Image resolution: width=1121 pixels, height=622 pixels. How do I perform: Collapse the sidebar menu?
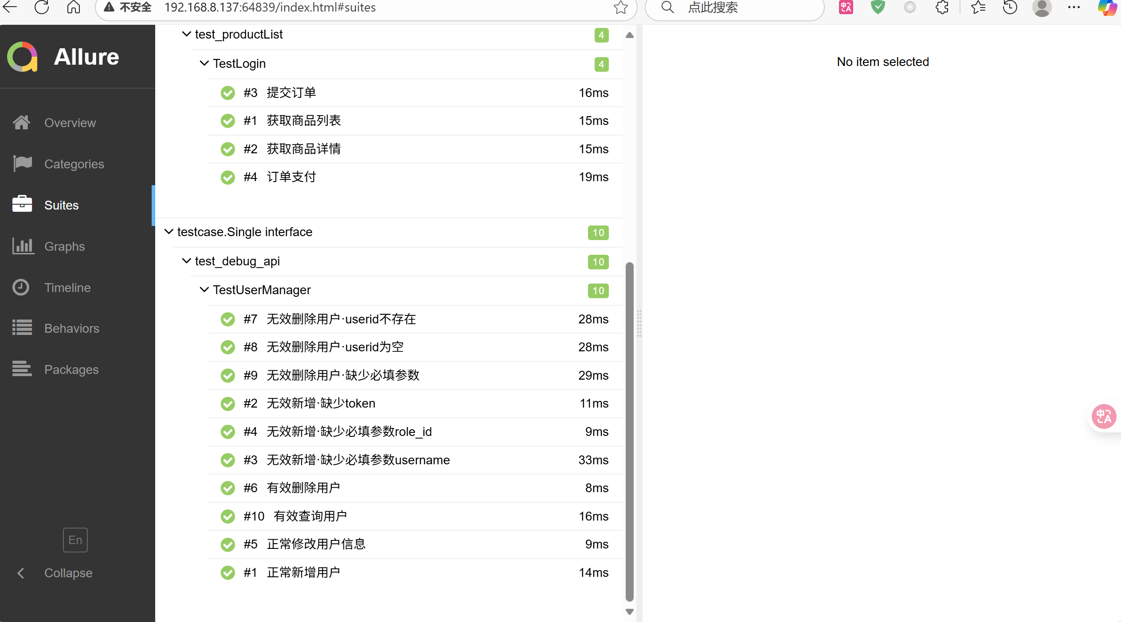pyautogui.click(x=68, y=573)
